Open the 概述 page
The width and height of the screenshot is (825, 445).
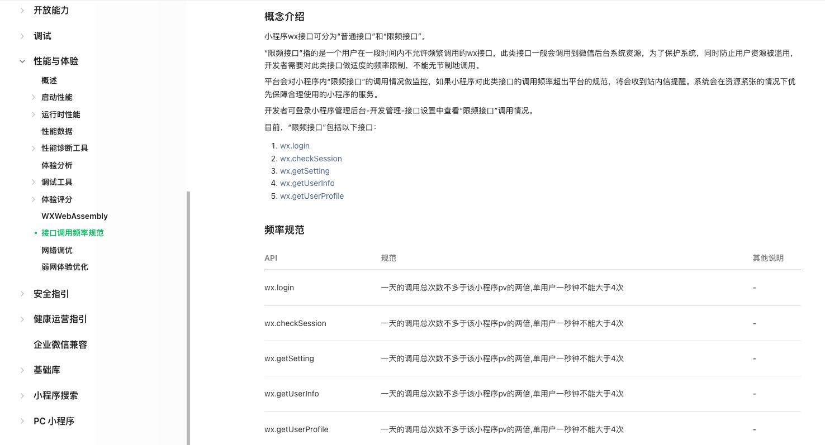point(49,80)
